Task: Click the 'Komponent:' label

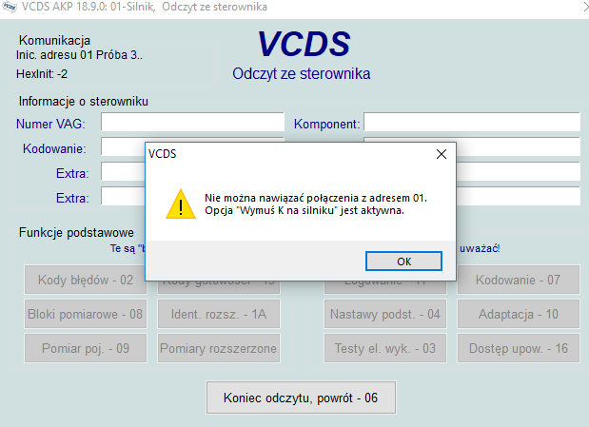Action: tap(326, 124)
